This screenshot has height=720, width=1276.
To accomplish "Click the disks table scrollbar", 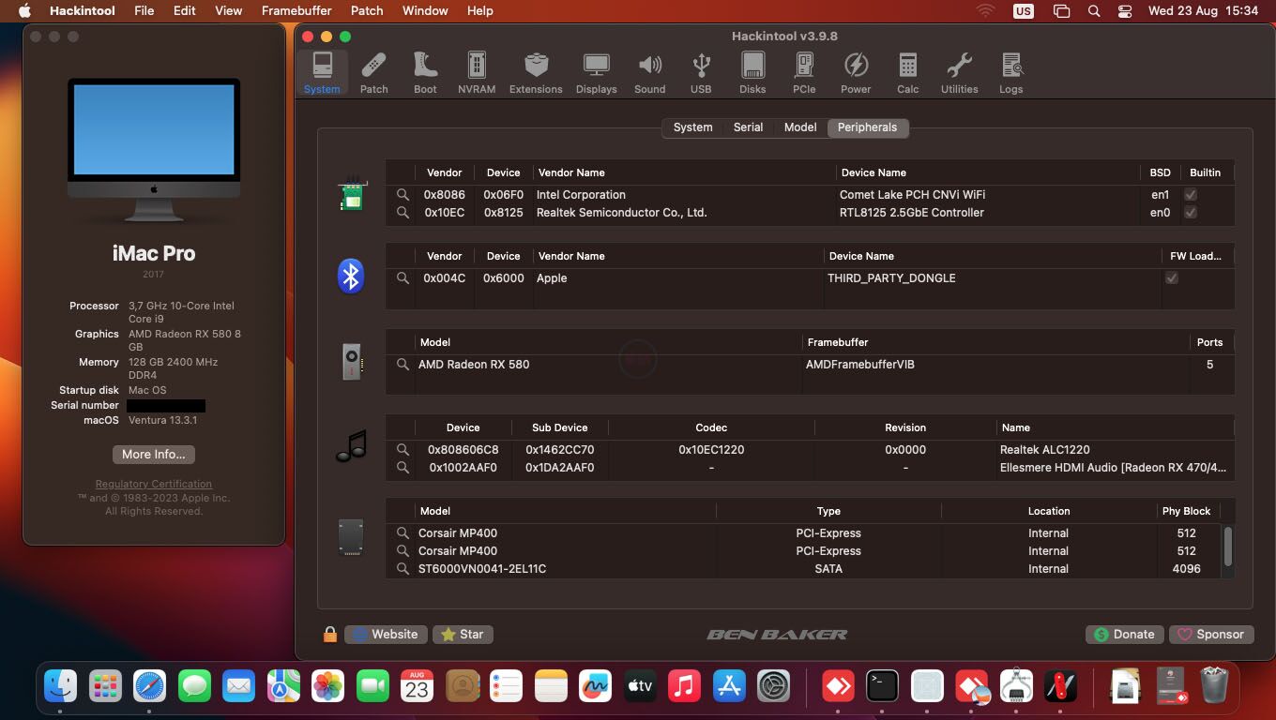I will [1227, 546].
